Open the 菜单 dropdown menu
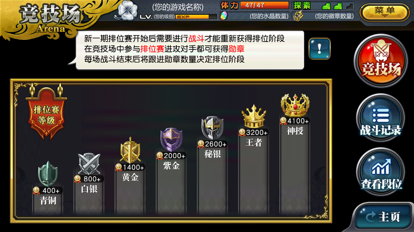This screenshot has width=414, height=232. tap(385, 12)
